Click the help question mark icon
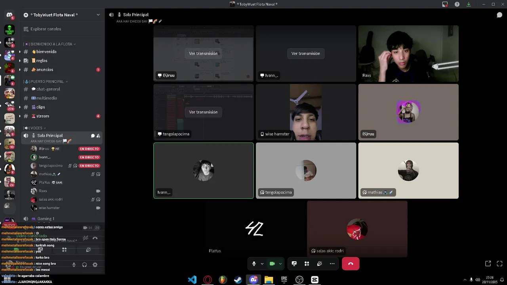The width and height of the screenshot is (507, 285). 457,4
